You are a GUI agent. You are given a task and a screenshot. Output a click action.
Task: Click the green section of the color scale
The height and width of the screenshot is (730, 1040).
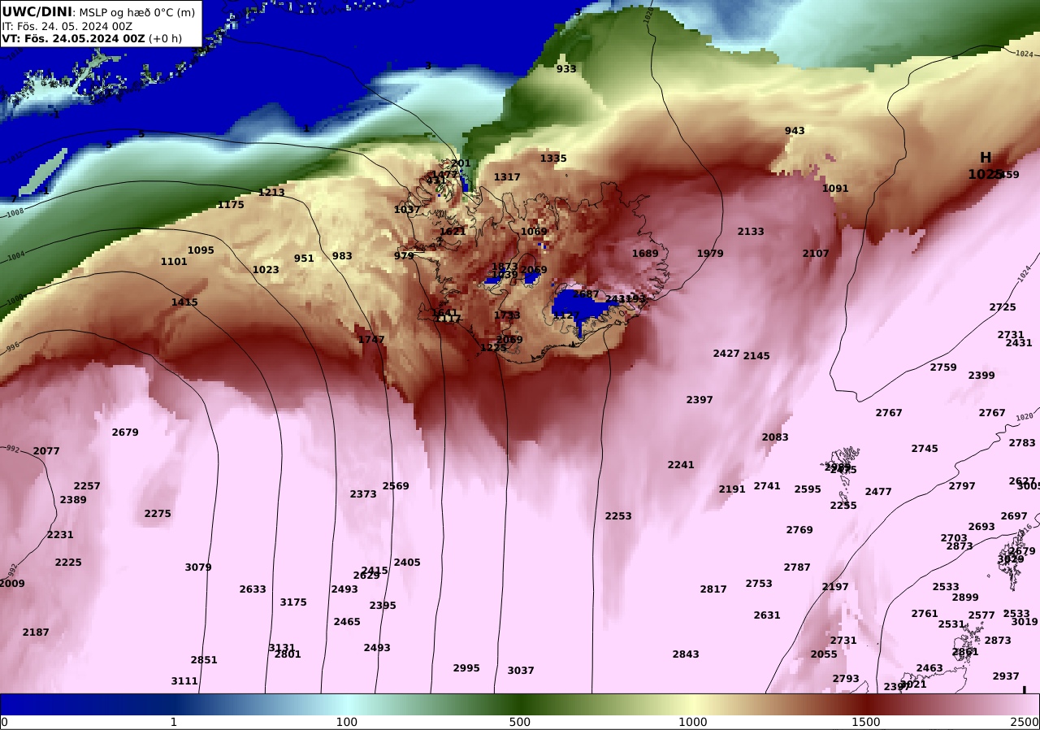(520, 704)
